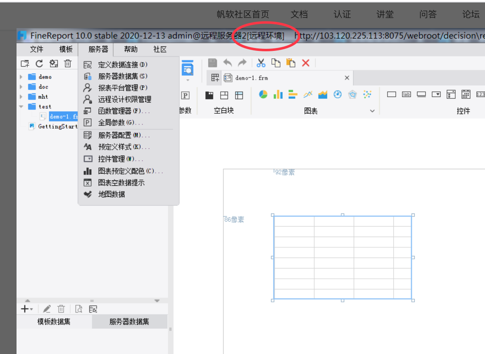This screenshot has height=354, width=485.
Task: Click the label widget icon
Action: click(x=407, y=94)
